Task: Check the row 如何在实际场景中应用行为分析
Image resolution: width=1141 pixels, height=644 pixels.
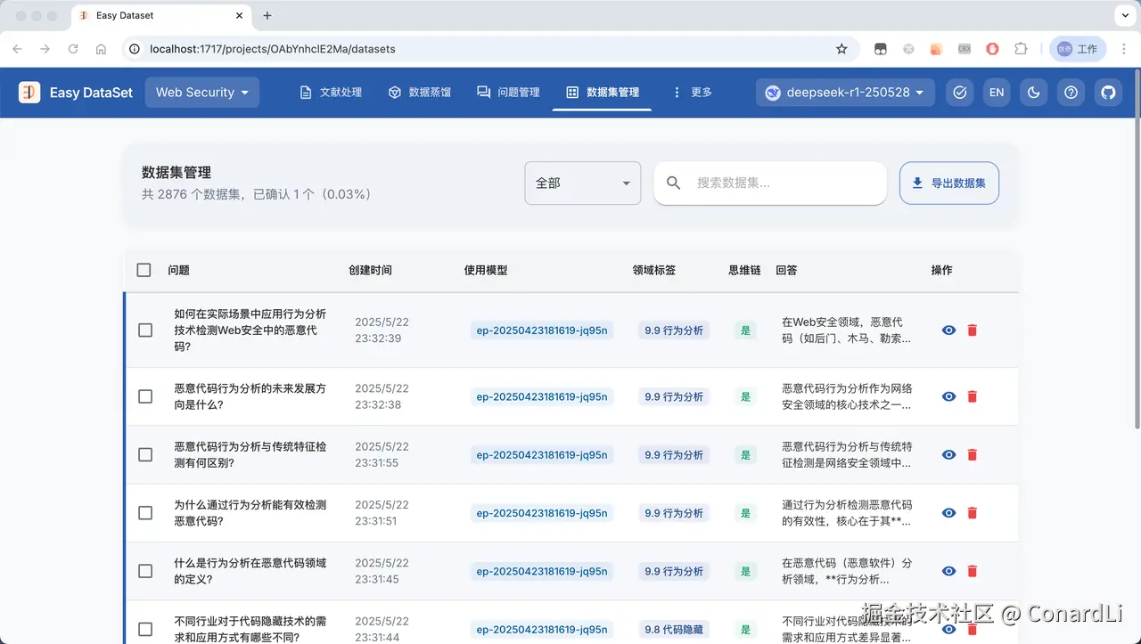Action: 145,330
